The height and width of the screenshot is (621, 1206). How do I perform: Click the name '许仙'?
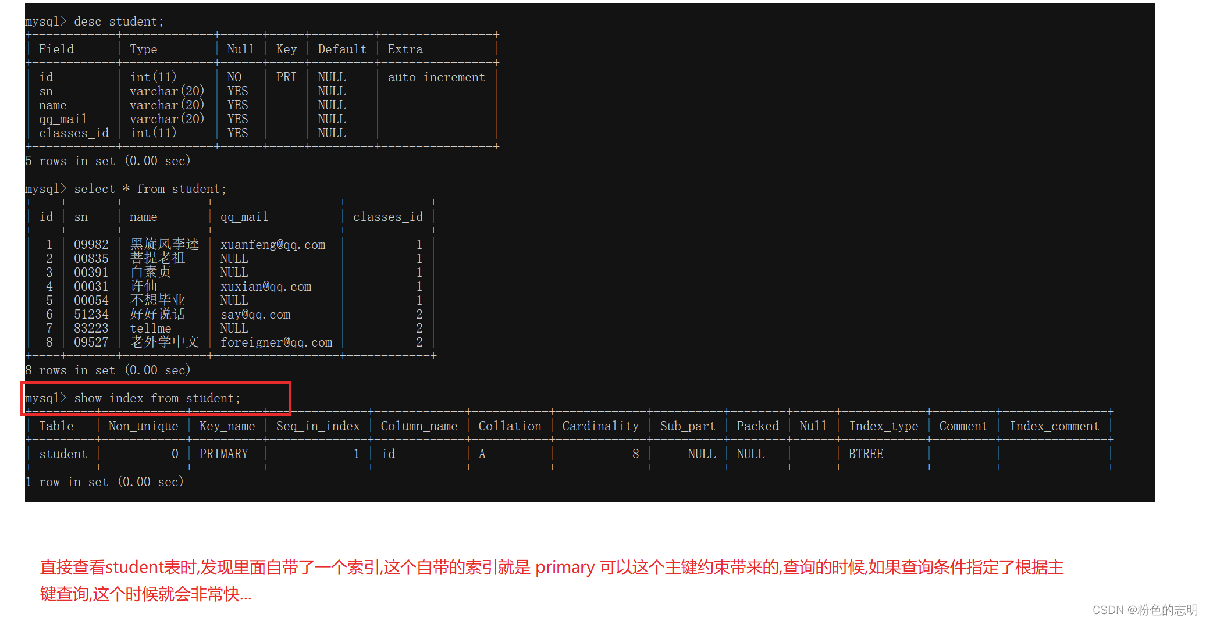tap(144, 286)
